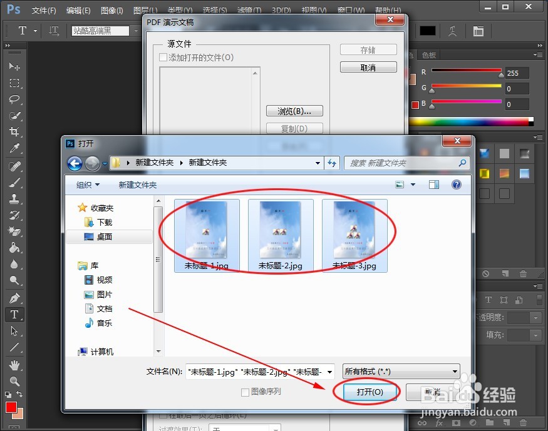Check Add Open Files checkbox
Image resolution: width=548 pixels, height=431 pixels.
[163, 57]
